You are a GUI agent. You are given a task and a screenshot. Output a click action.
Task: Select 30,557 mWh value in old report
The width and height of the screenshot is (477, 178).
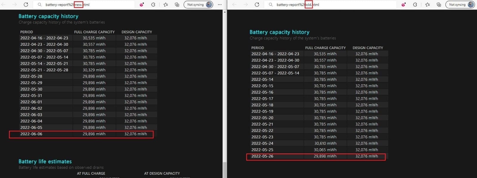(x=325, y=60)
